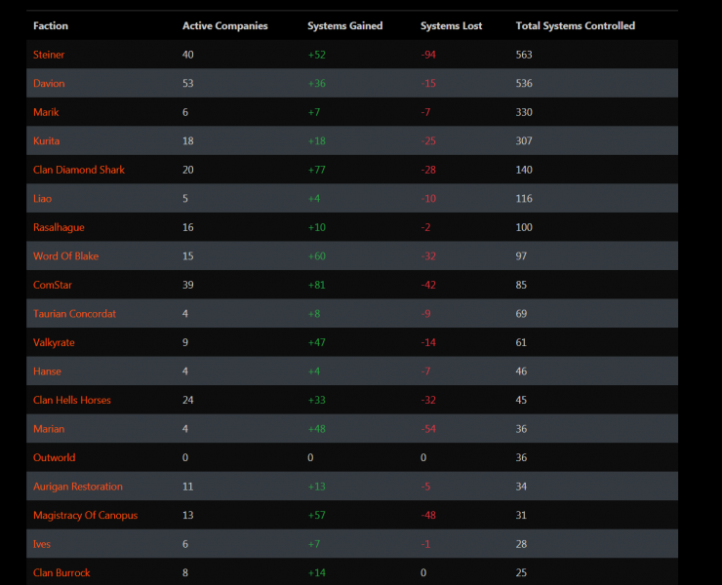This screenshot has width=722, height=585.
Task: Open Clan Hells Horses faction page
Action: pos(72,400)
